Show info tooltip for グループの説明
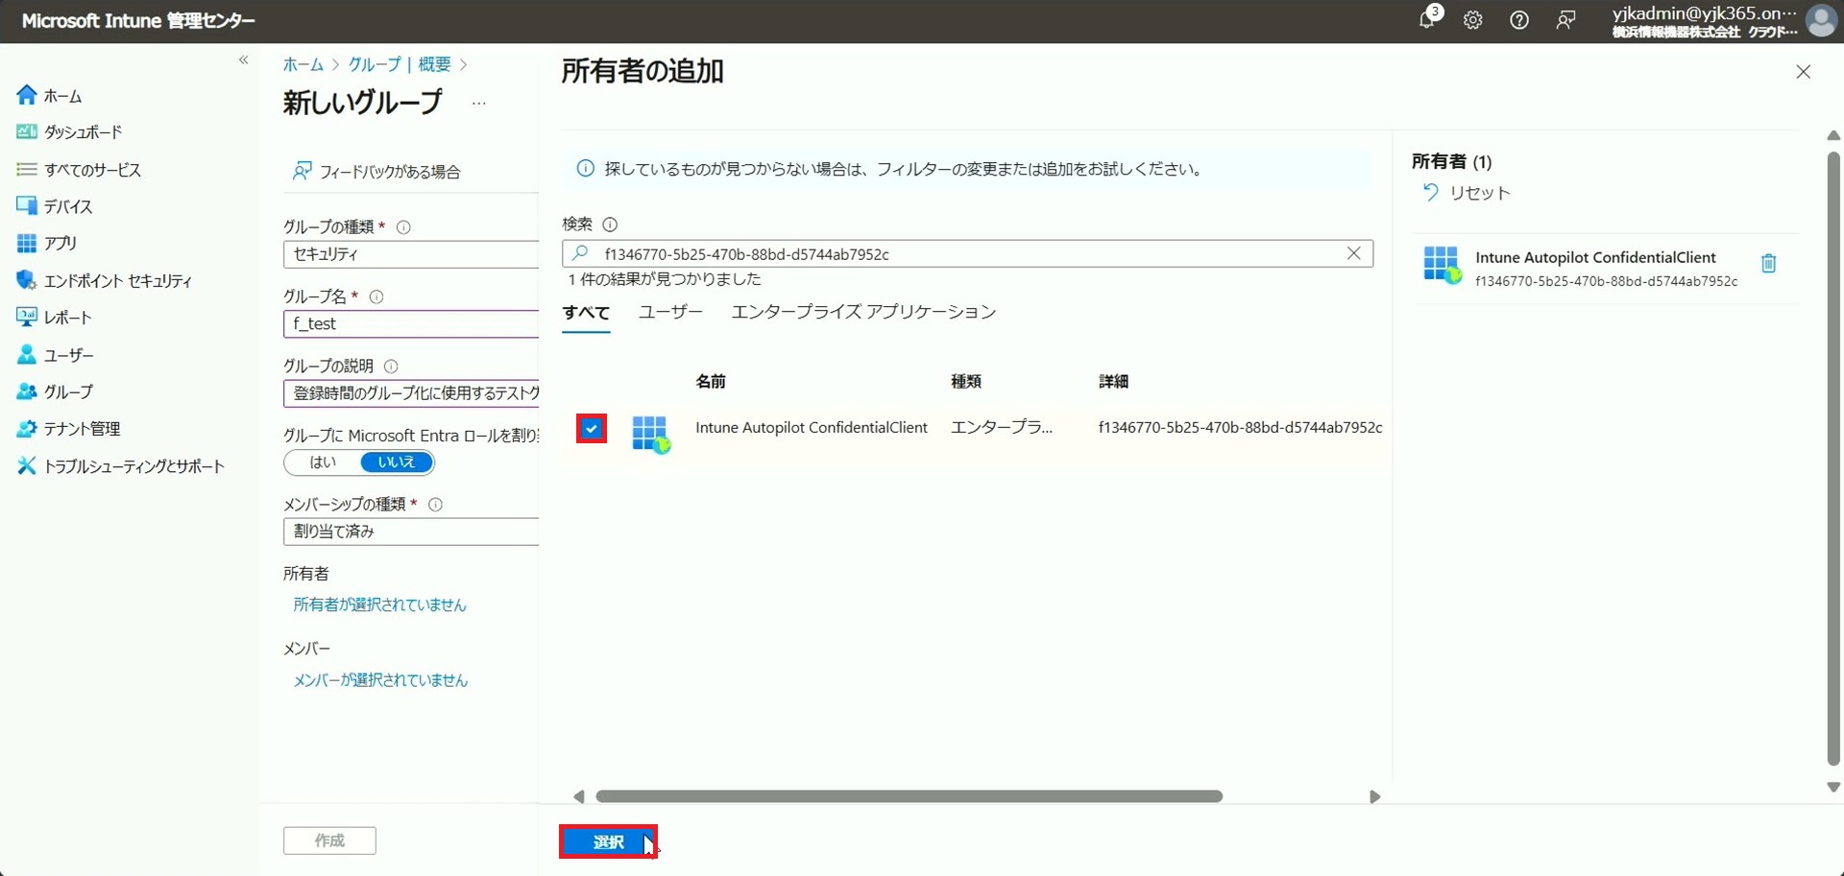The image size is (1844, 876). coord(391,367)
